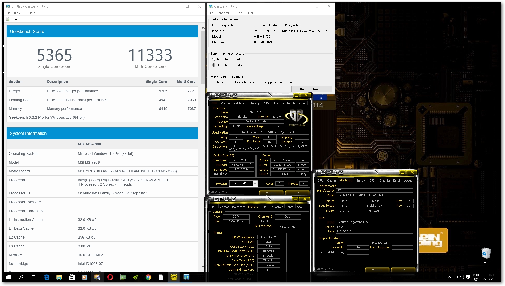Open the Browser menu in Geekbench results
The width and height of the screenshot is (505, 286).
pyautogui.click(x=19, y=13)
